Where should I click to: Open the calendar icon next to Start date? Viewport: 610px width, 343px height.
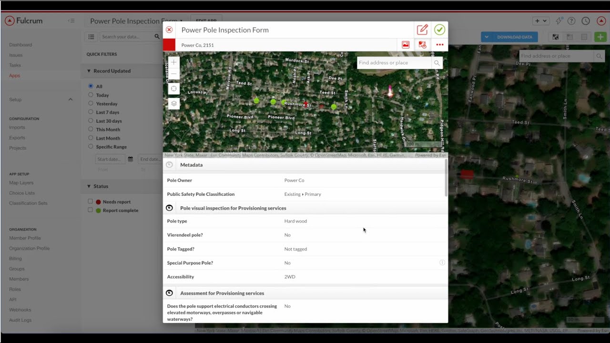pyautogui.click(x=130, y=159)
